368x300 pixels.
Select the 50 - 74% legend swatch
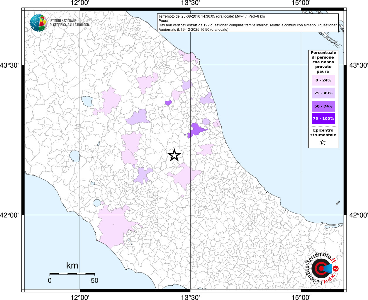(x=323, y=106)
